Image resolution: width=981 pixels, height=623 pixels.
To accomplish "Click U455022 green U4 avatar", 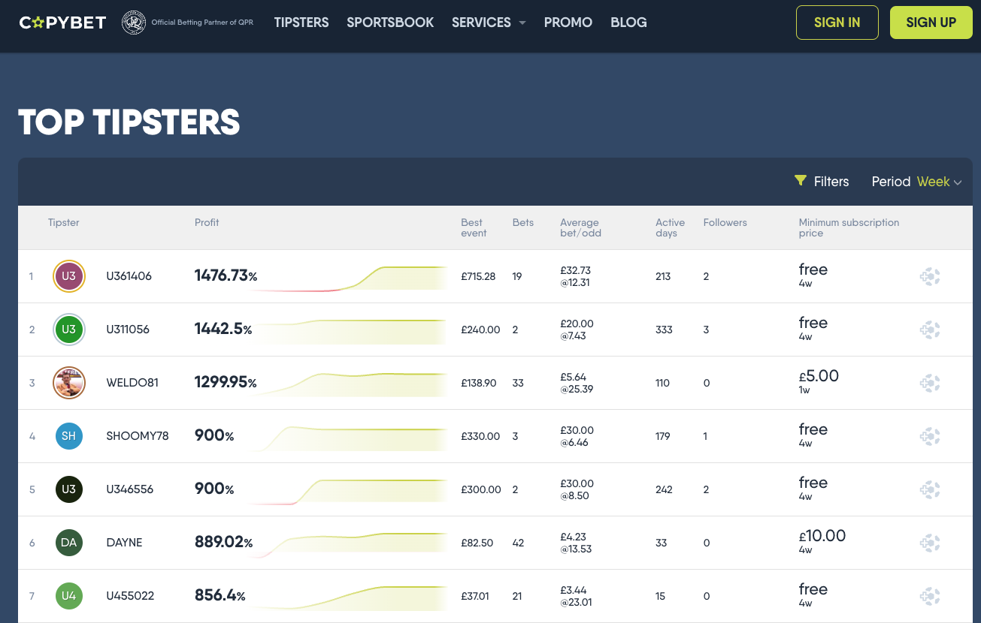I will [x=69, y=596].
